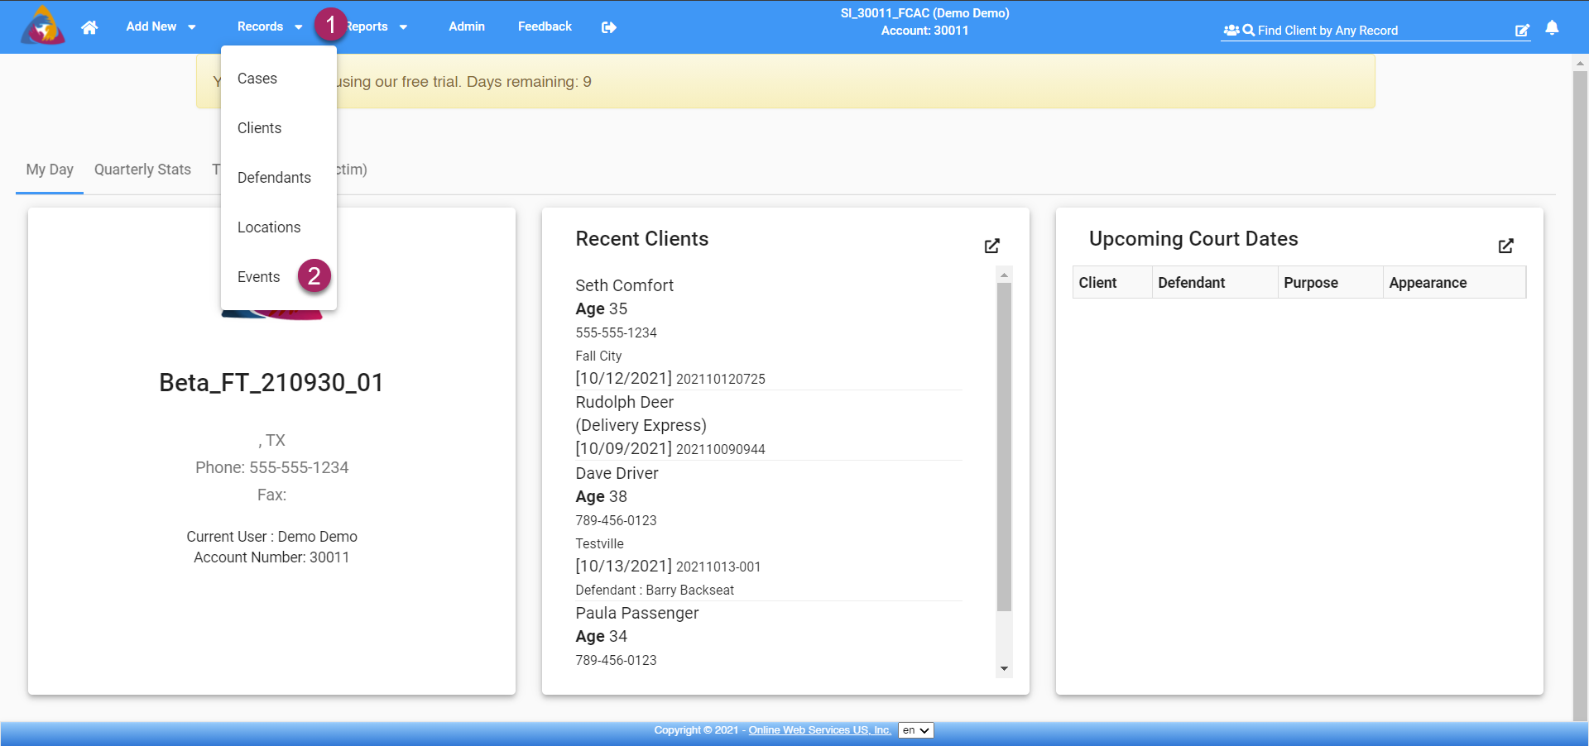Click the application logo icon
Image resolution: width=1589 pixels, height=746 pixels.
coord(43,26)
